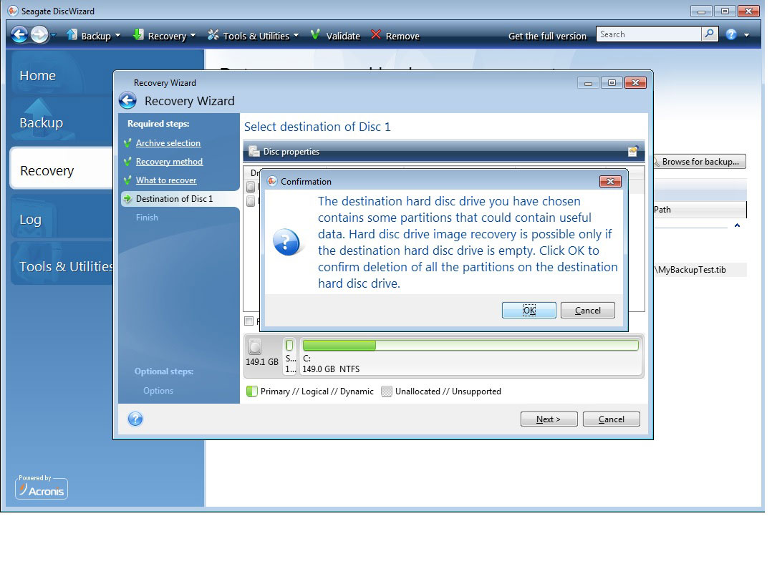
Task: Click the main toolbar back navigation arrow
Action: coord(19,35)
